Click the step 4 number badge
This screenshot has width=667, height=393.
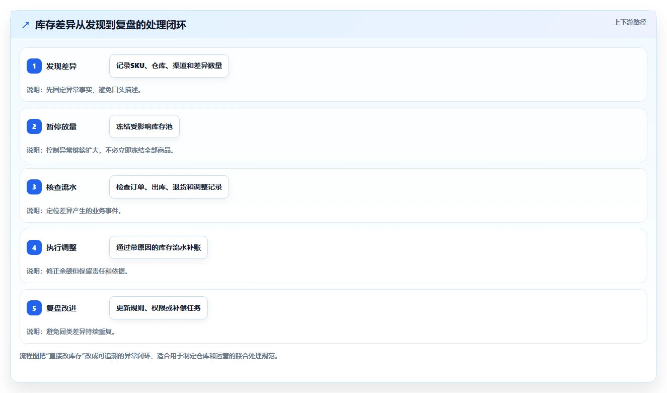34,247
